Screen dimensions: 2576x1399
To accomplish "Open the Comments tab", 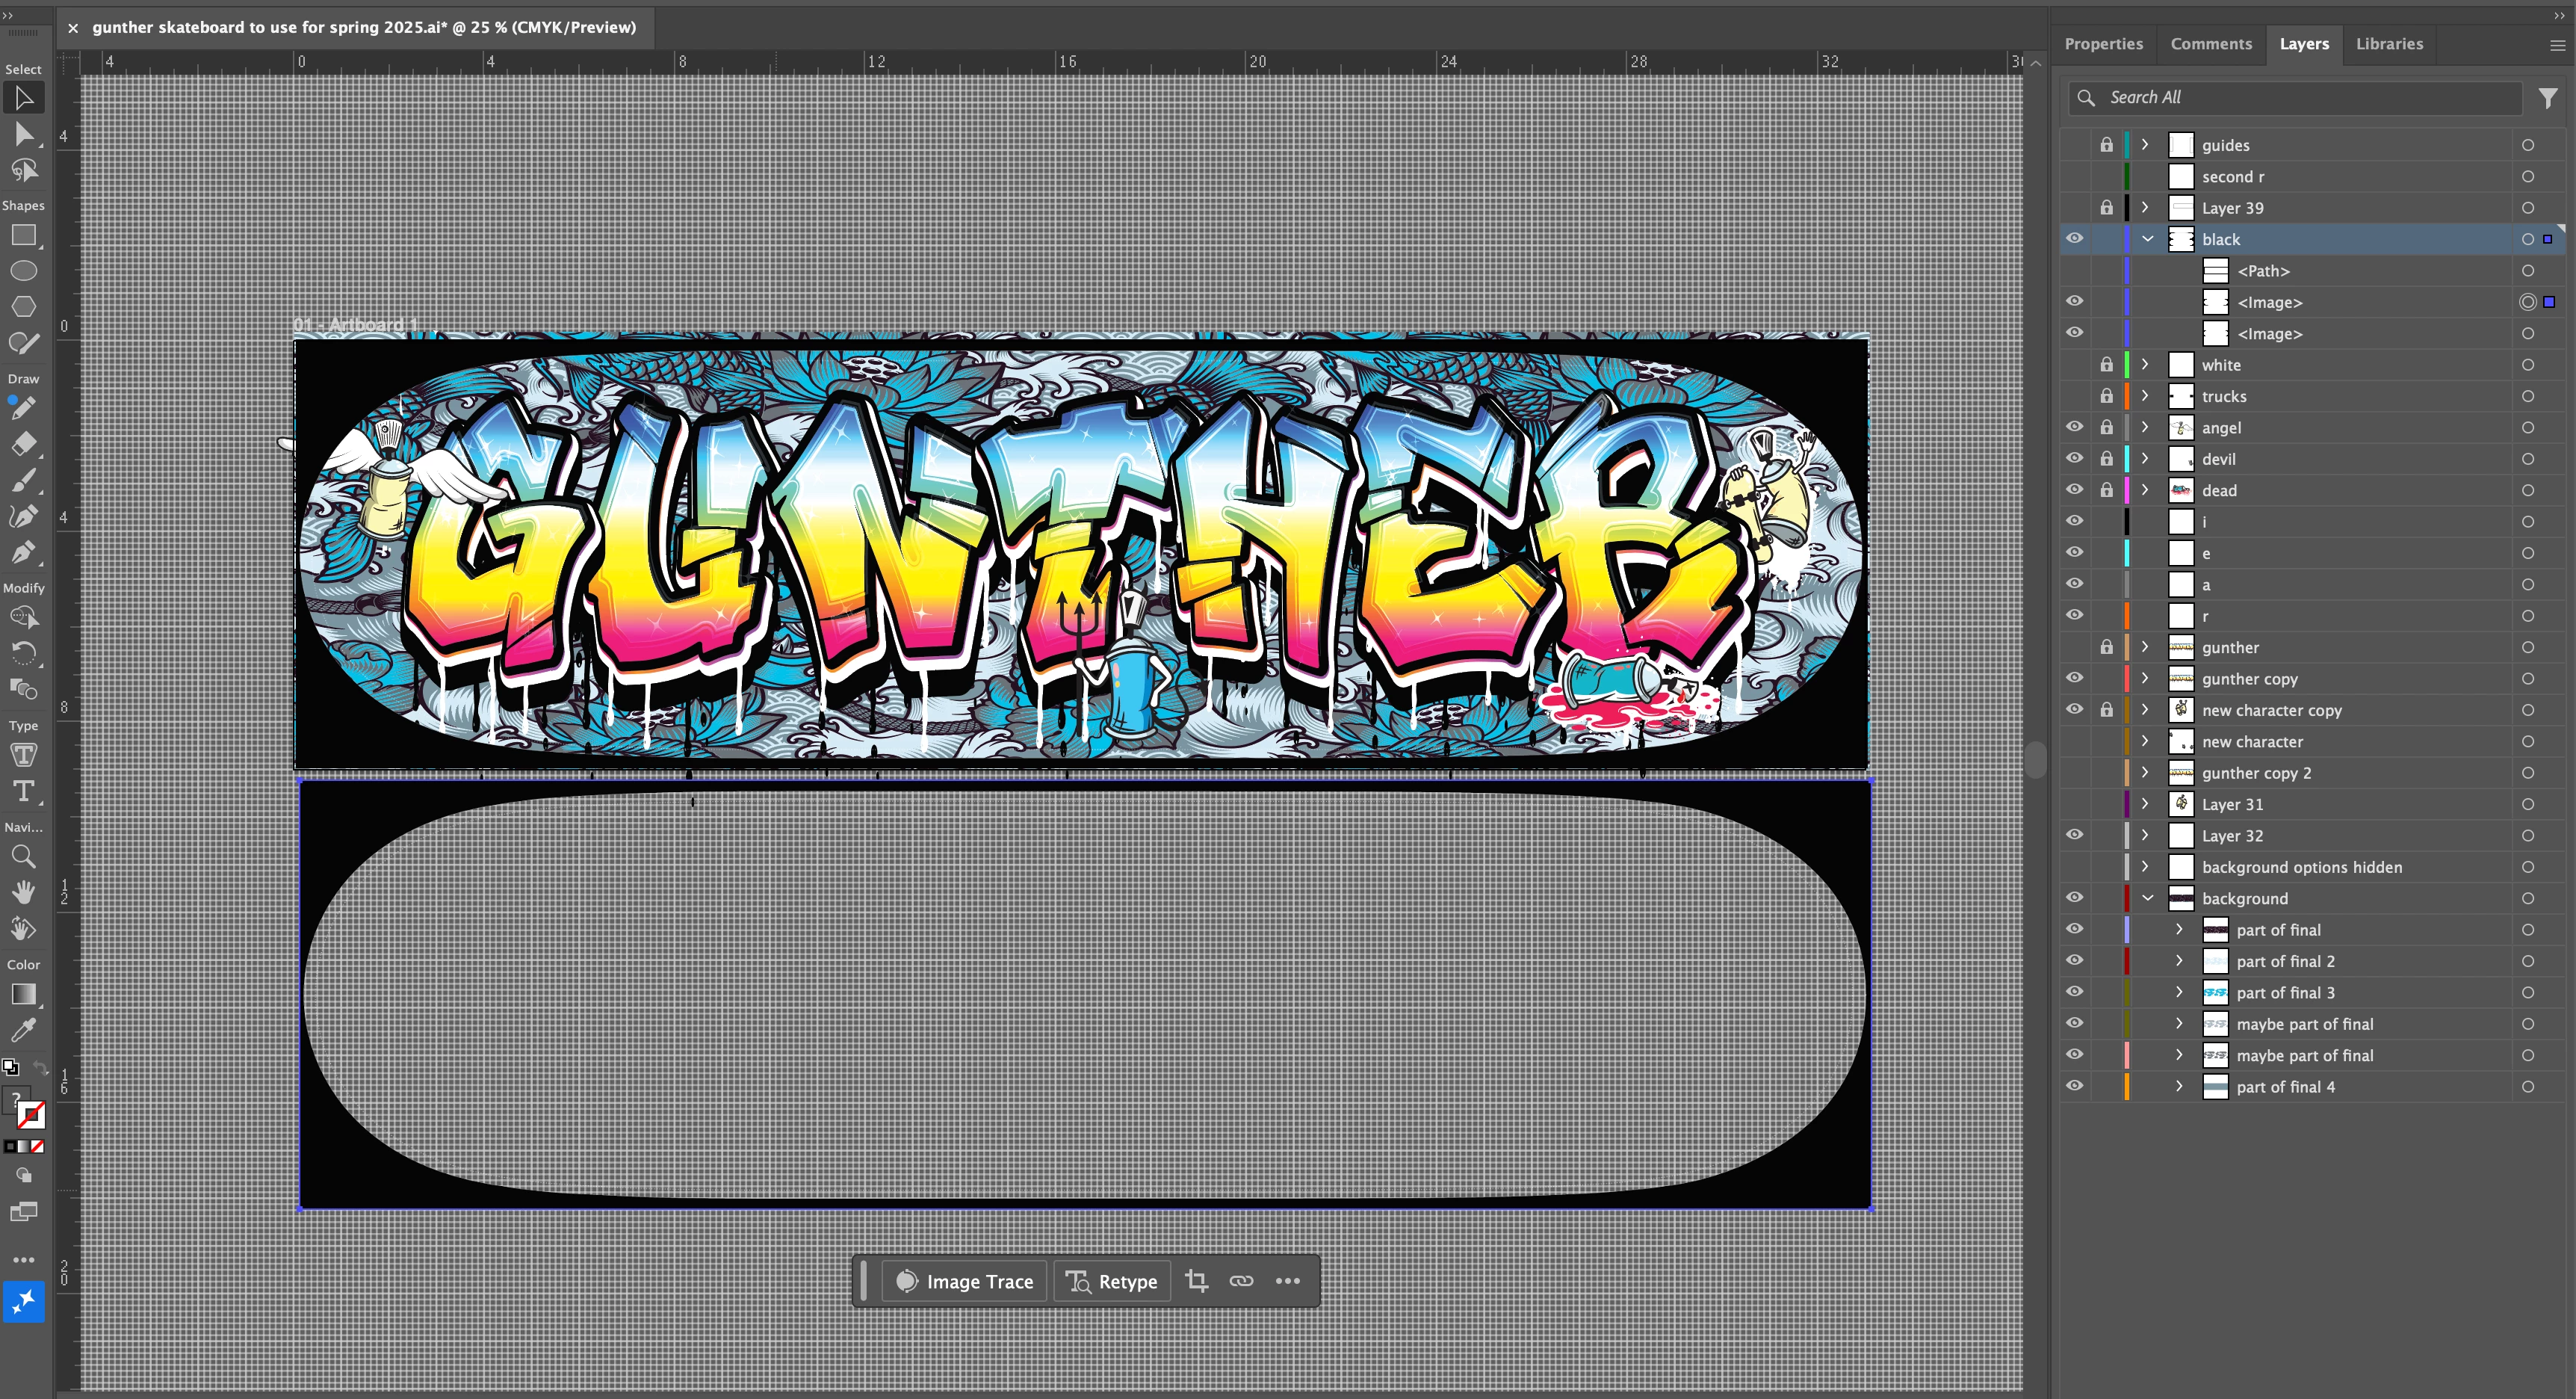I will pos(2211,44).
